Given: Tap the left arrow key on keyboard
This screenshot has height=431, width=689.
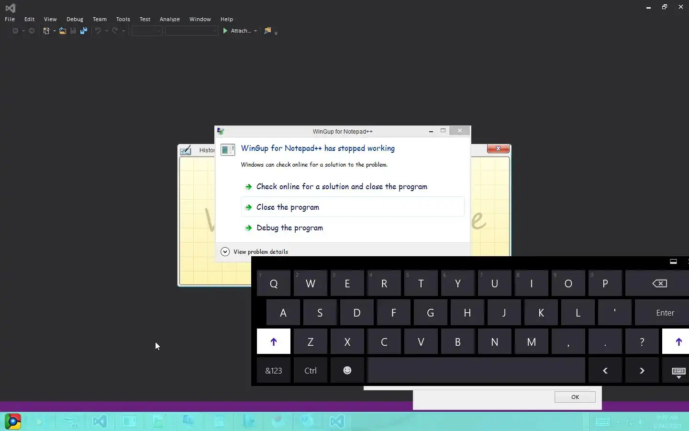Looking at the screenshot, I should (x=605, y=370).
